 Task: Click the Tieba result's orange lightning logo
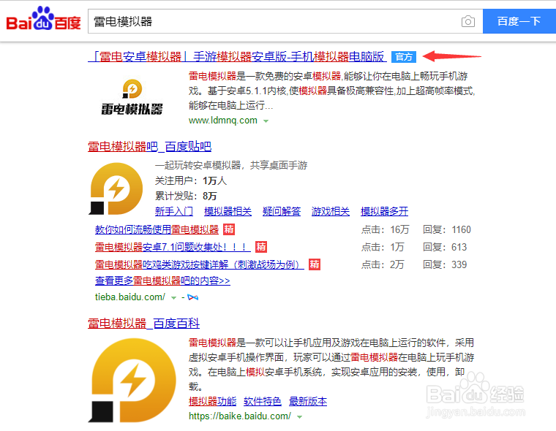point(116,188)
